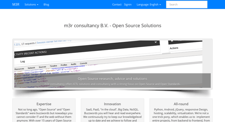Click the M3R brand logo link

[16, 4]
